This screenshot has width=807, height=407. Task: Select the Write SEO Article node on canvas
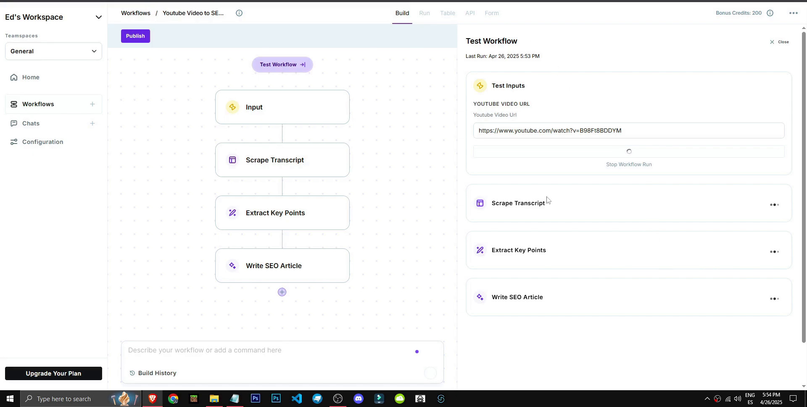[282, 266]
